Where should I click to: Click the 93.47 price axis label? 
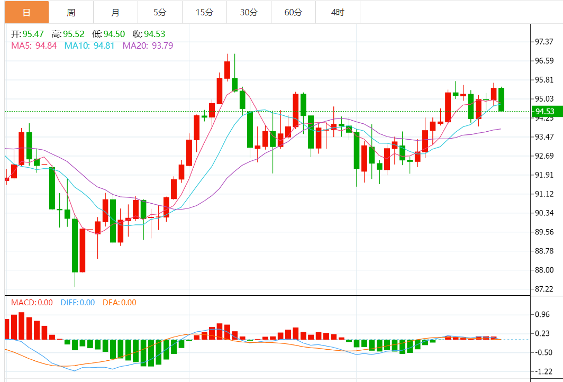(x=544, y=137)
